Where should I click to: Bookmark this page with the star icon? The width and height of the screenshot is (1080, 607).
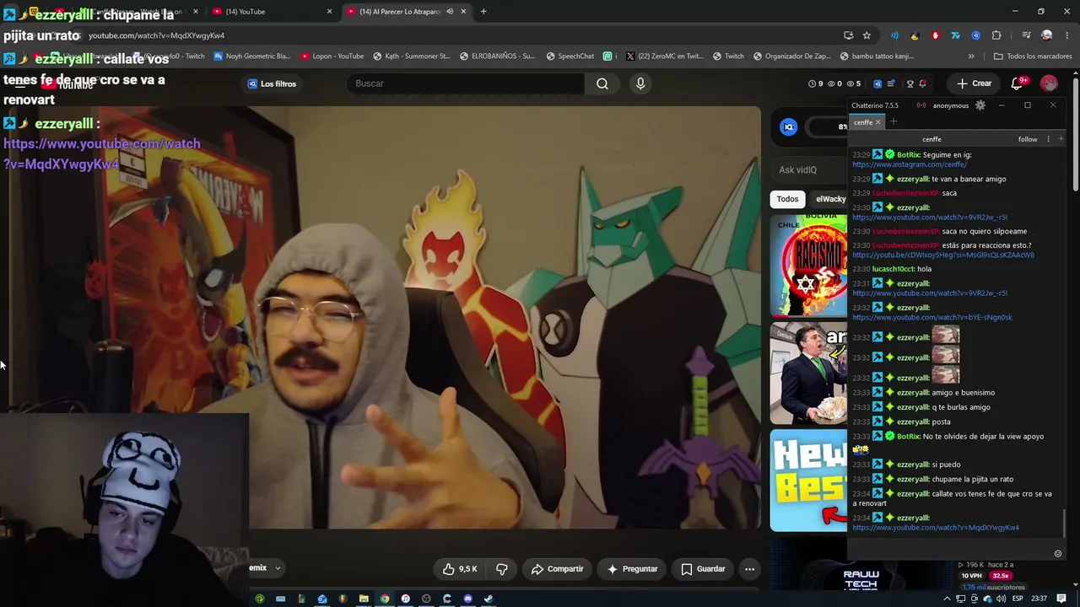[867, 35]
